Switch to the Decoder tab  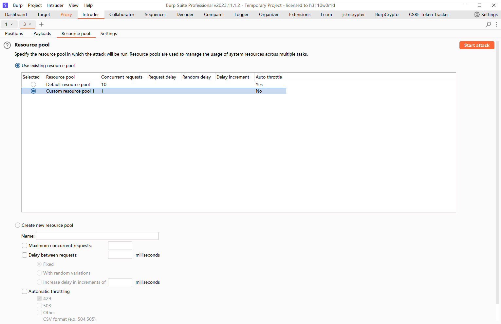185,14
